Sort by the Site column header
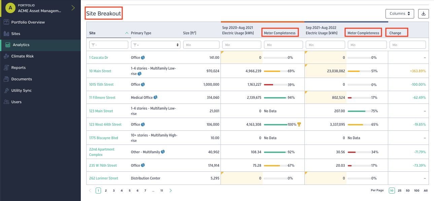 coord(92,33)
